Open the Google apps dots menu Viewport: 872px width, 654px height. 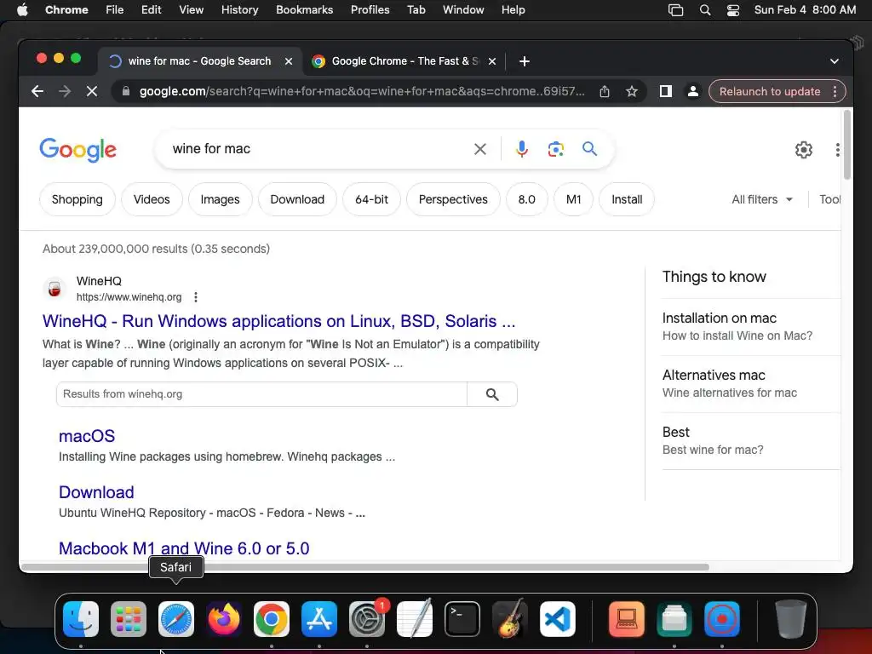[838, 150]
